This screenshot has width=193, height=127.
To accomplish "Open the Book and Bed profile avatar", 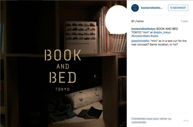I will (135, 8).
